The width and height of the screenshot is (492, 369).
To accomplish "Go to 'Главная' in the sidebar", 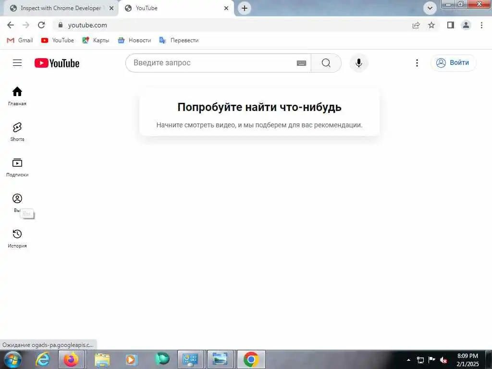I will click(17, 96).
